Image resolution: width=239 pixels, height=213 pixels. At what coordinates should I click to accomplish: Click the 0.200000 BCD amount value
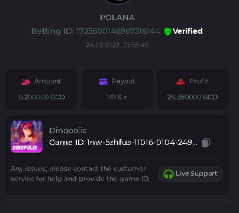pyautogui.click(x=41, y=97)
